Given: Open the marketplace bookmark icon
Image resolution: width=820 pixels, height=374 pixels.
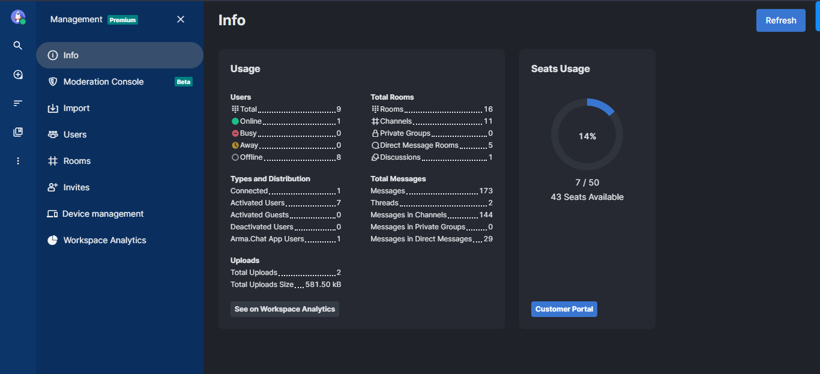Looking at the screenshot, I should [x=18, y=132].
